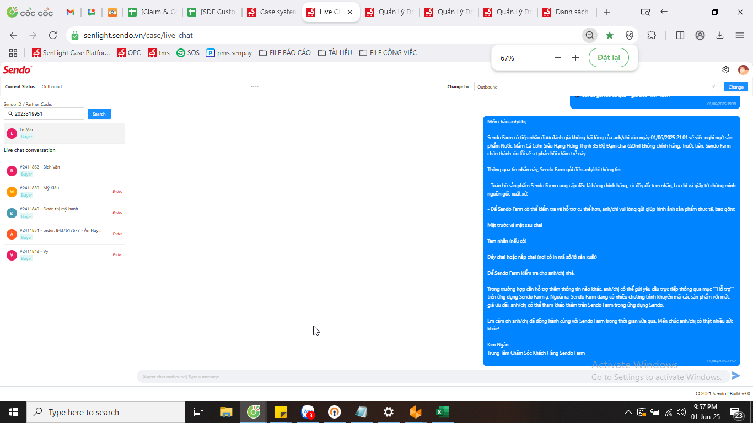Open the Change to status dropdown
753x423 pixels.
(596, 87)
